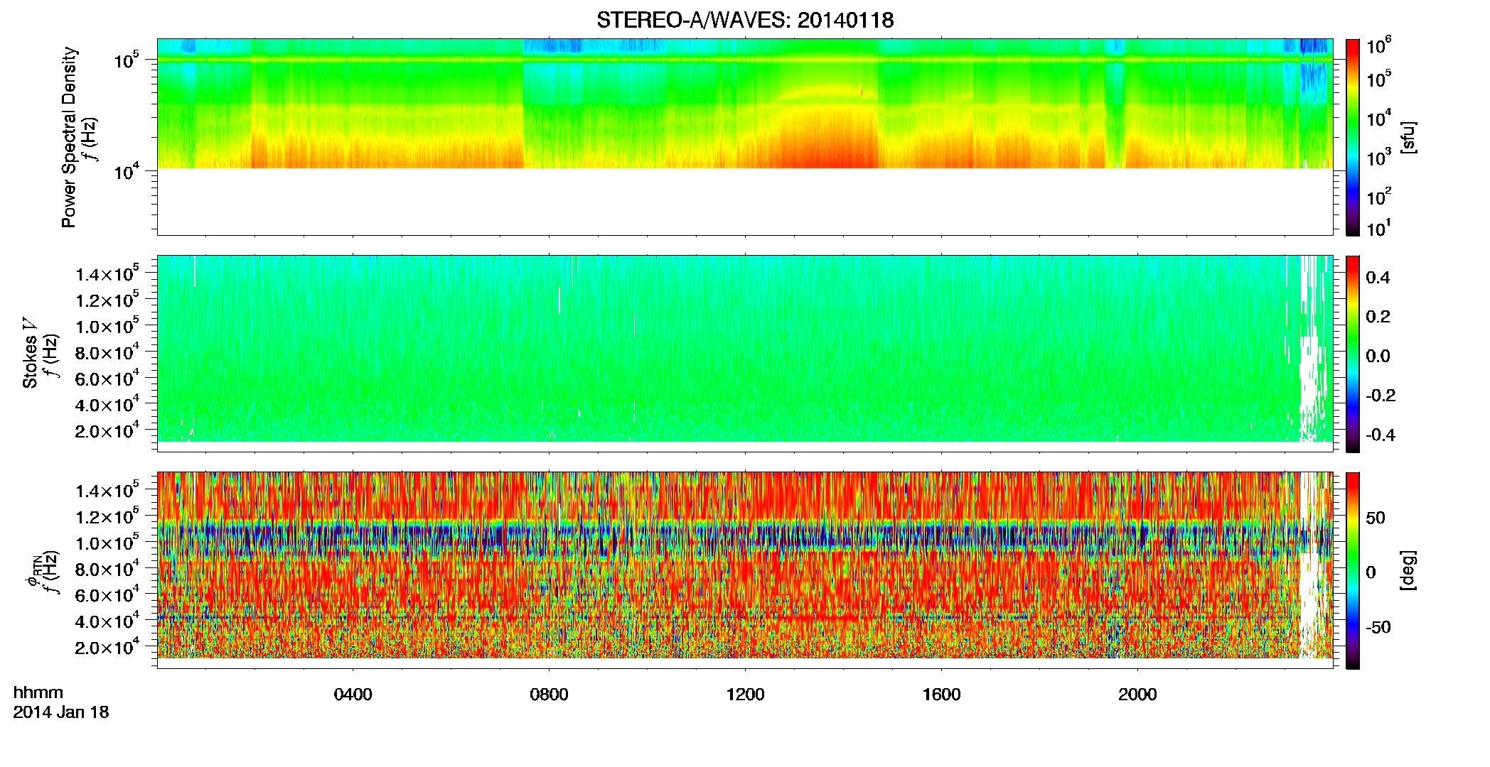Image resolution: width=1490 pixels, height=767 pixels.
Task: Click the [sfu] units label
Action: [x=1408, y=138]
